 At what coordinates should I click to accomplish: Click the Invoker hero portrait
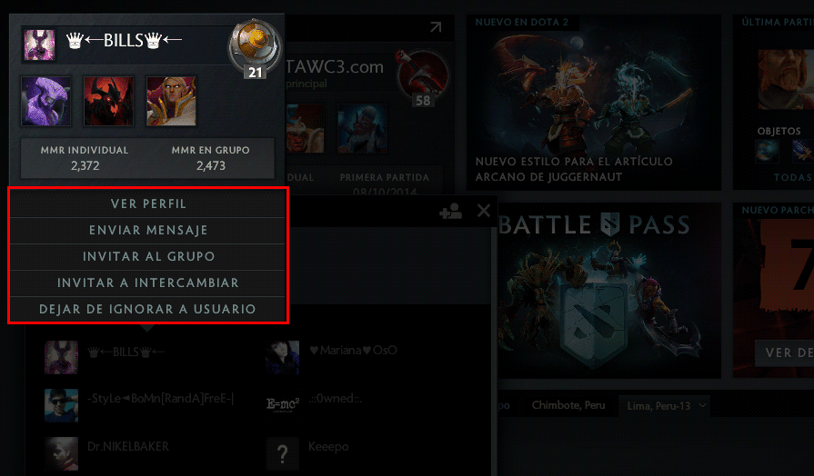[171, 101]
